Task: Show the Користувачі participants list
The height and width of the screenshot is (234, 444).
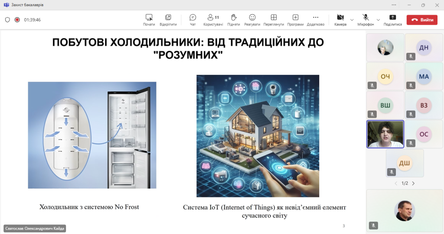Action: pyautogui.click(x=213, y=20)
